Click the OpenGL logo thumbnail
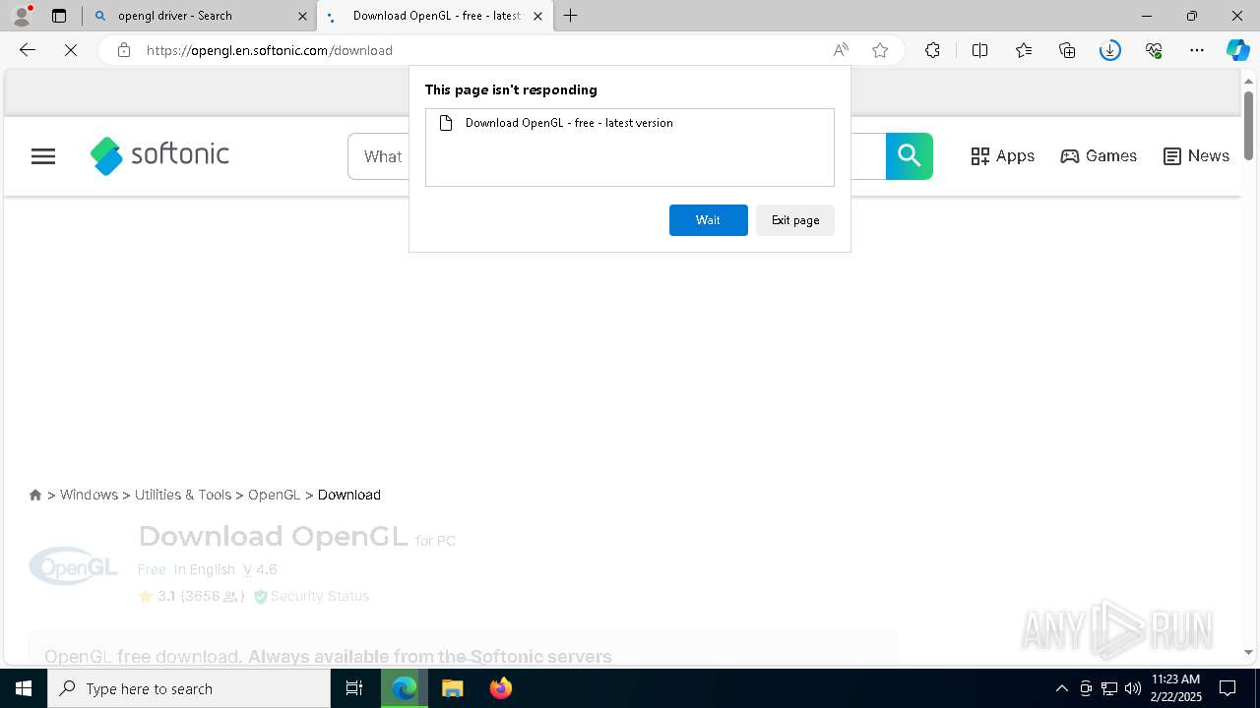The height and width of the screenshot is (708, 1260). [x=74, y=566]
